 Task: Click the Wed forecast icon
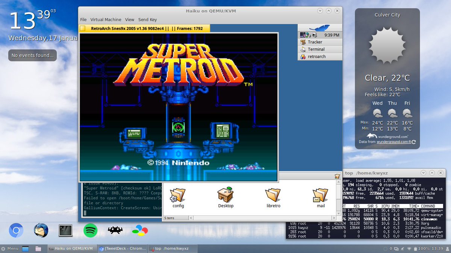point(377,113)
